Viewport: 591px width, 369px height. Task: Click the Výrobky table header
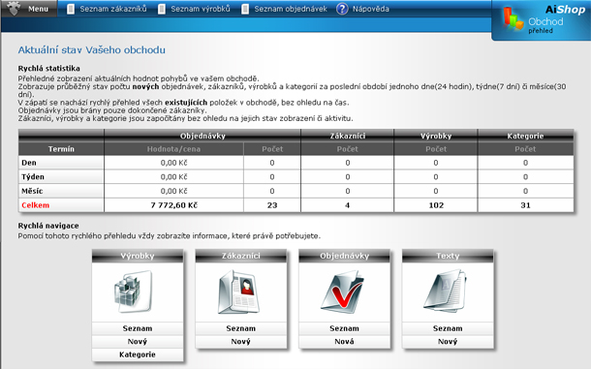point(436,136)
